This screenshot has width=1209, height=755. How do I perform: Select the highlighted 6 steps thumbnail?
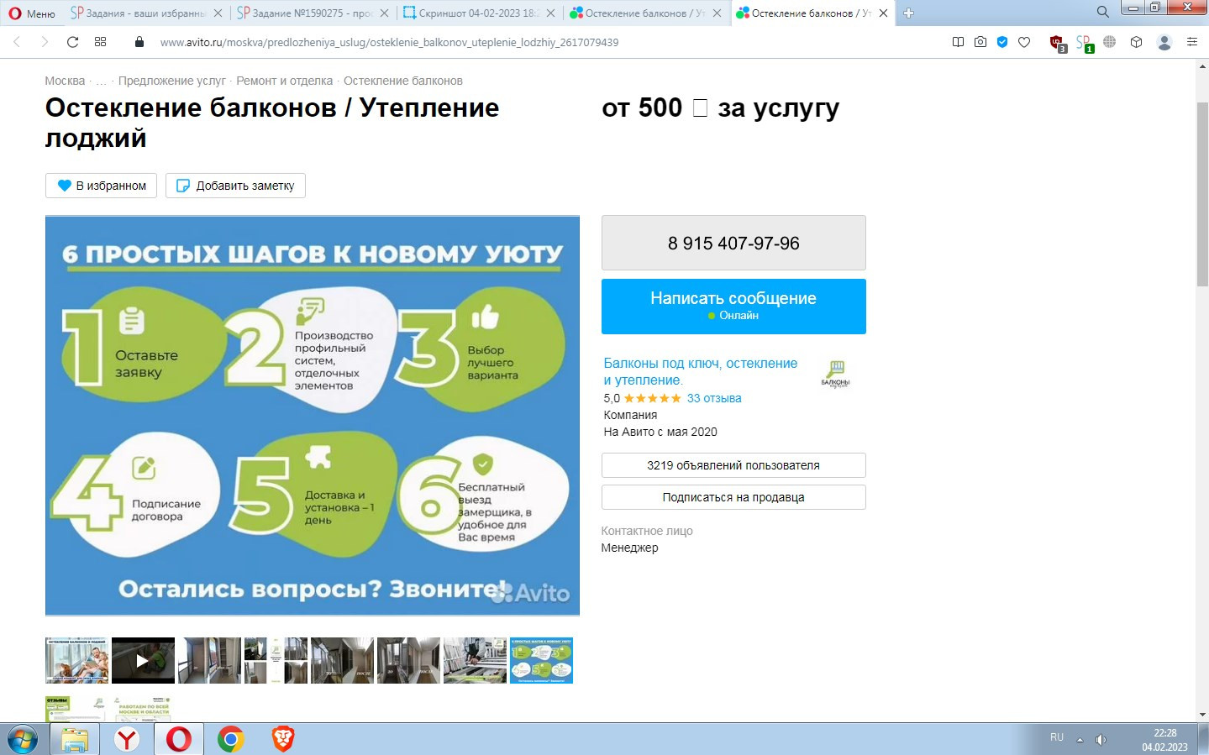point(541,660)
